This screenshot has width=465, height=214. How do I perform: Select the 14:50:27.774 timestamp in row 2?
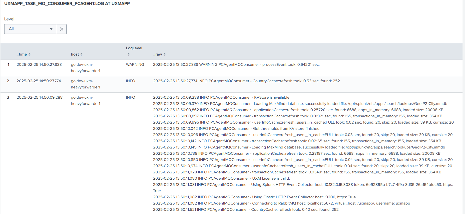(39, 81)
